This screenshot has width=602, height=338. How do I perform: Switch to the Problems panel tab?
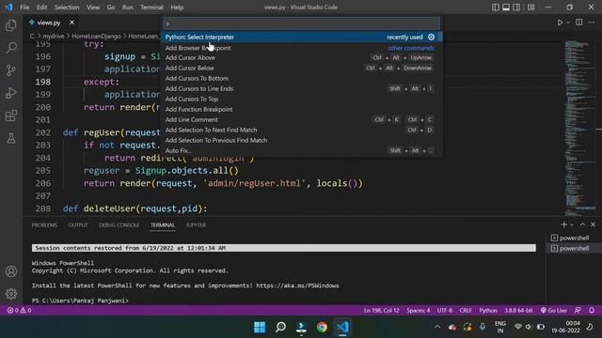click(44, 225)
